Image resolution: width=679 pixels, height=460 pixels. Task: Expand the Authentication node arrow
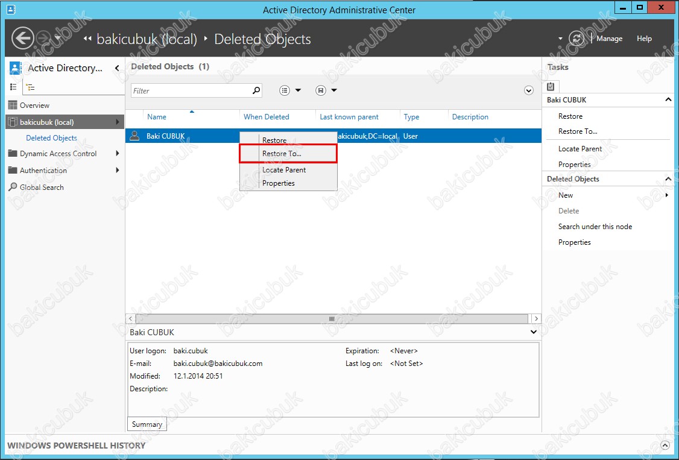click(x=118, y=170)
